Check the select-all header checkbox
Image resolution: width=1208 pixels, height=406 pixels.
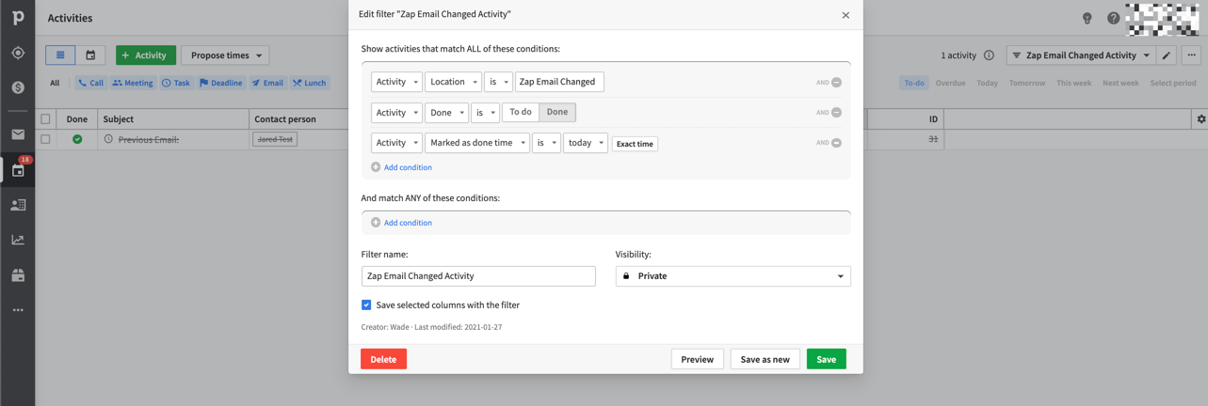click(x=45, y=119)
